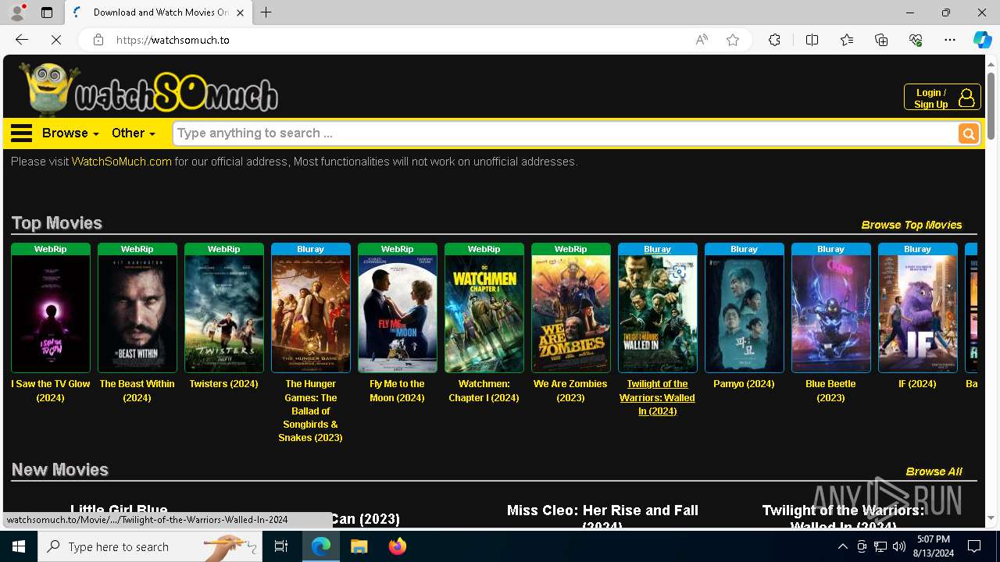
Task: Launch Firefox from the taskbar
Action: tap(398, 546)
